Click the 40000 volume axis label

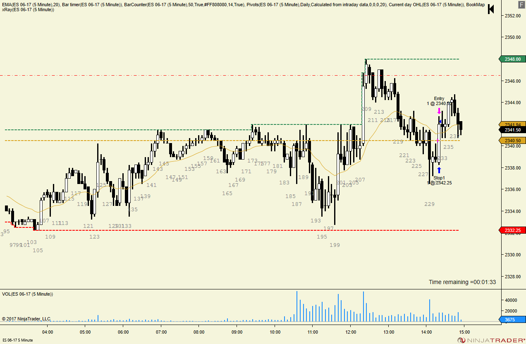[512, 300]
